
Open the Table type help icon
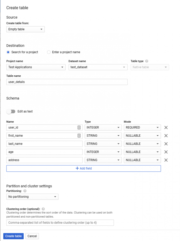pyautogui.click(x=147, y=61)
